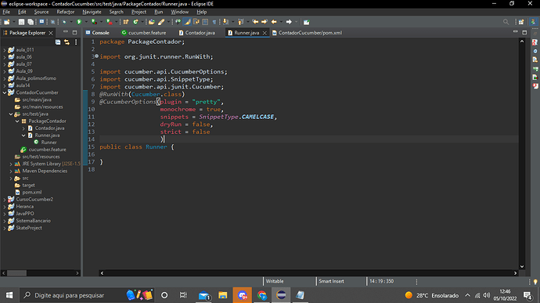This screenshot has width=540, height=303.
Task: Open the Run button dropdown arrow
Action: pyautogui.click(x=86, y=22)
